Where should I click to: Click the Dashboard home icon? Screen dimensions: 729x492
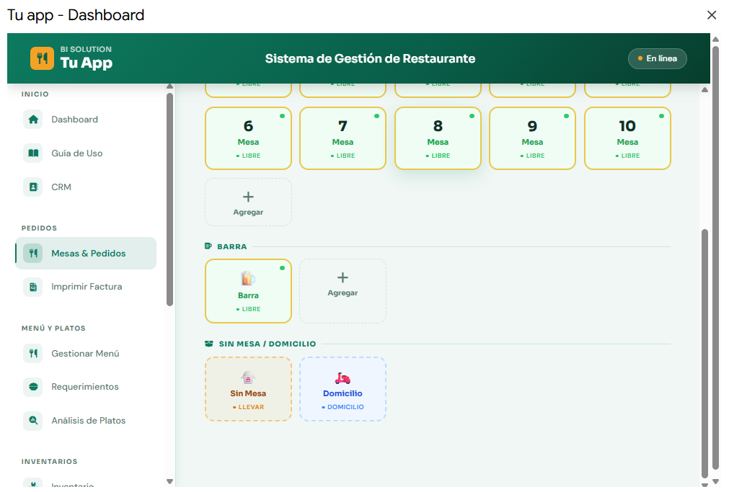(33, 120)
